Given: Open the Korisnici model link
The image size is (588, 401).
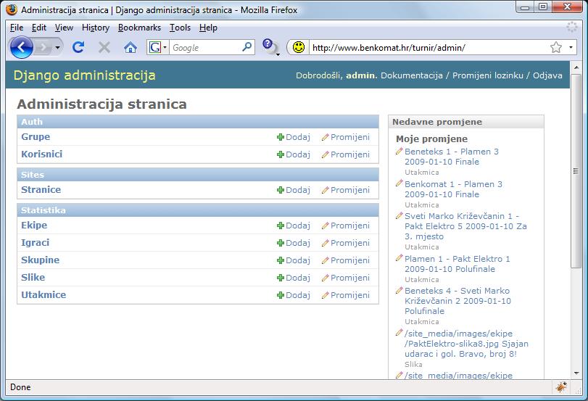Looking at the screenshot, I should pos(41,154).
